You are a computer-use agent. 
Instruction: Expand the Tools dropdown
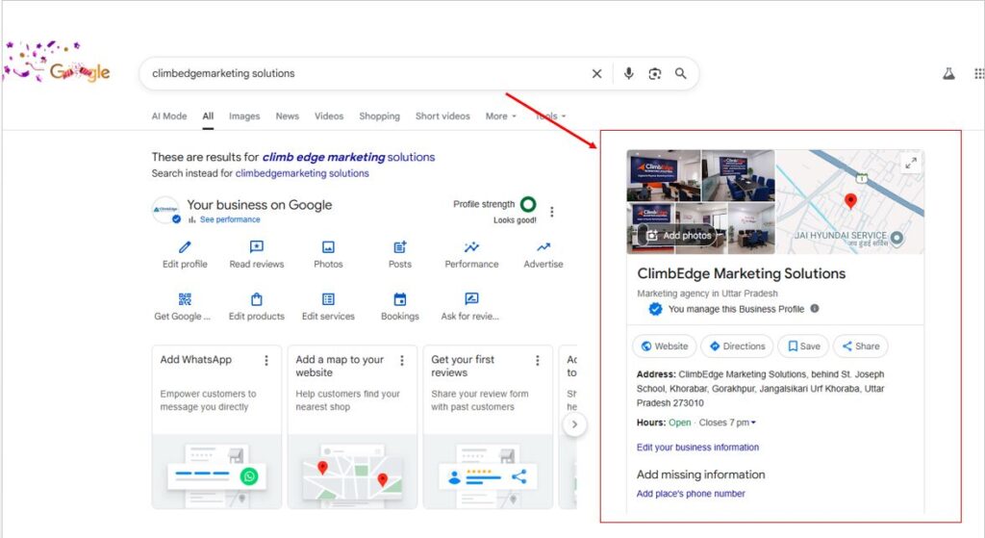[x=551, y=116]
